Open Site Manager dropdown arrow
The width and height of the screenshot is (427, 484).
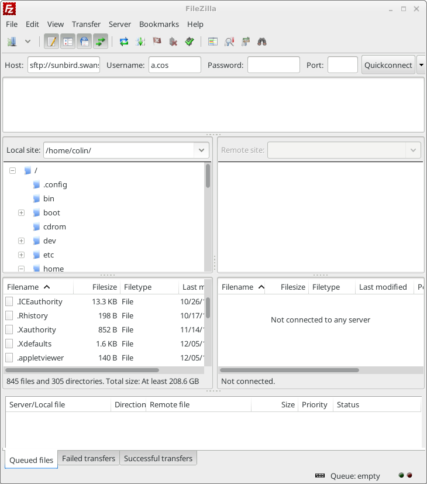tap(27, 42)
